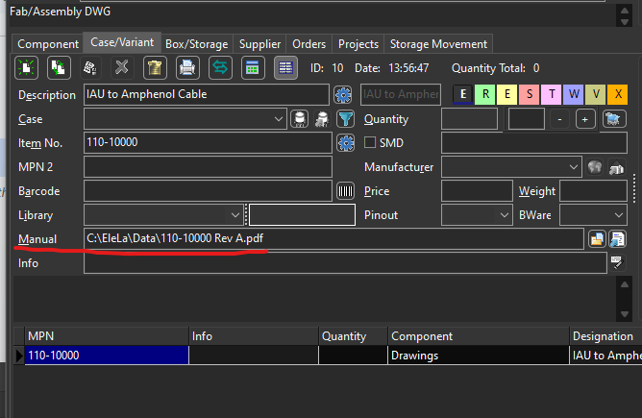The image size is (642, 418).
Task: Select the 110-10000 row in the MPN table
Action: [106, 356]
